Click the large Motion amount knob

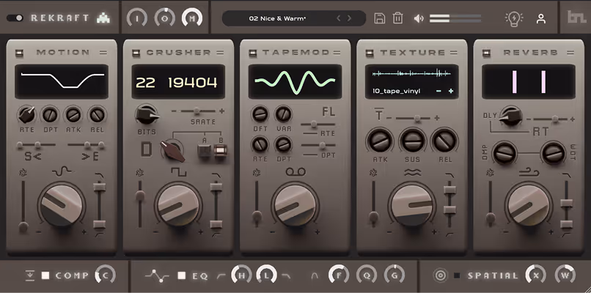62,205
